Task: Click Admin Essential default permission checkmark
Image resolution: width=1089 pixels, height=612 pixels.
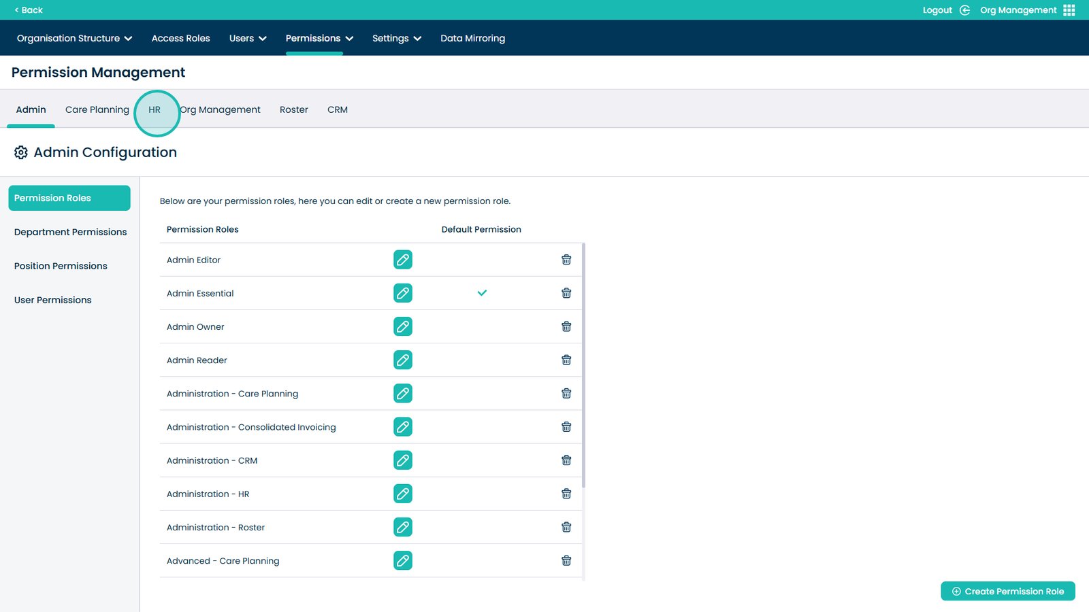Action: click(x=482, y=293)
